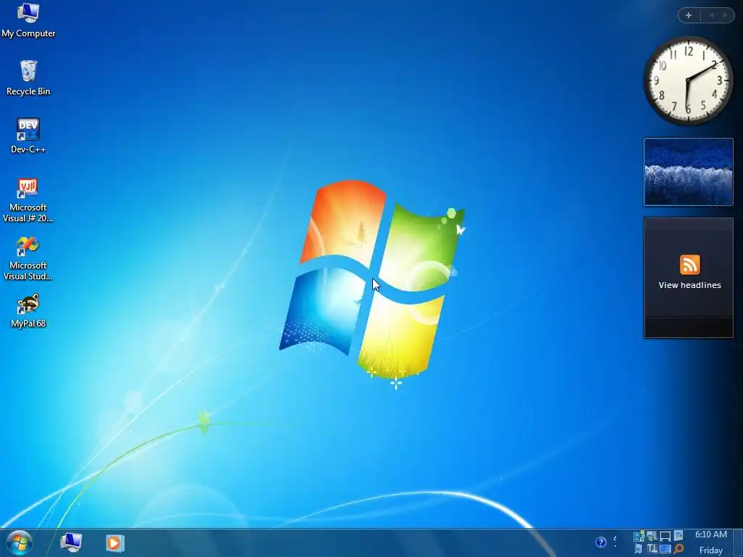Select the Dev-C++ shortcut icon
The image size is (743, 557).
(28, 136)
